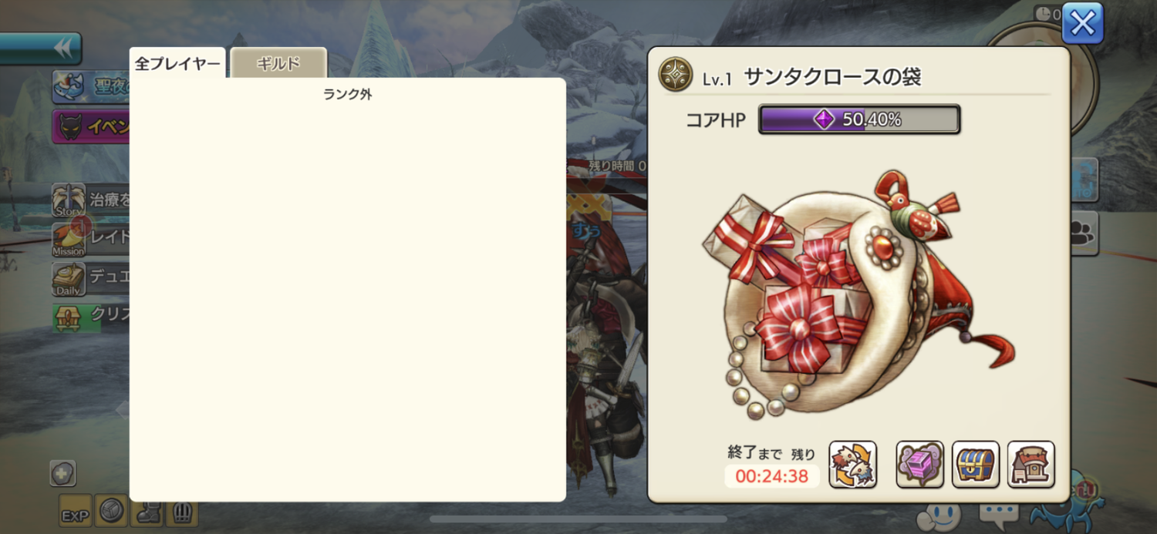Select the Story quest icon
1157x534 pixels.
tap(69, 200)
